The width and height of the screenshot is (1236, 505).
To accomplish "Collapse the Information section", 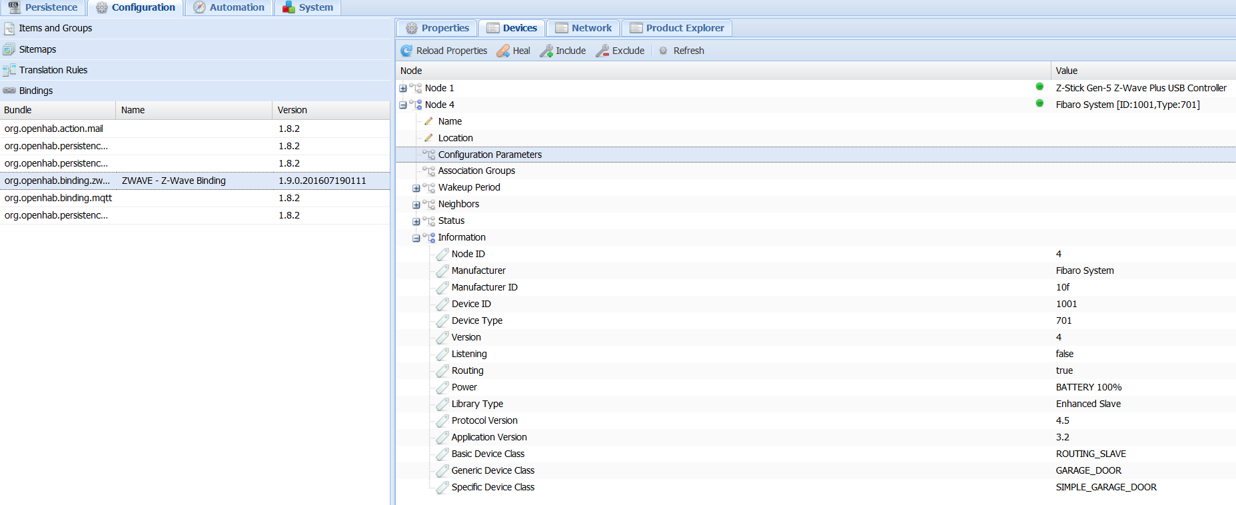I will [416, 239].
